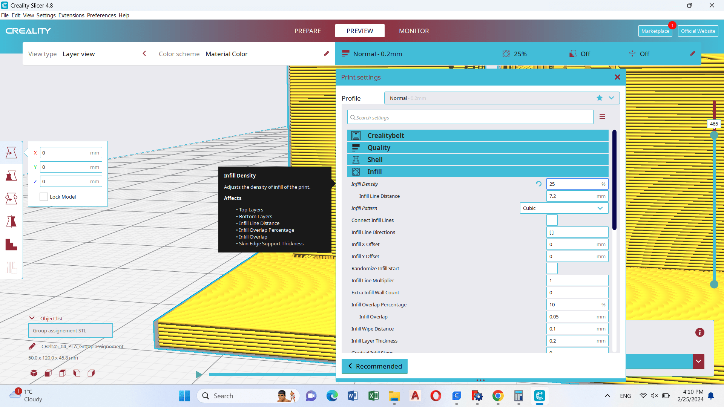Collapse the View type panel arrow
Screen dimensions: 724x407
click(x=144, y=54)
